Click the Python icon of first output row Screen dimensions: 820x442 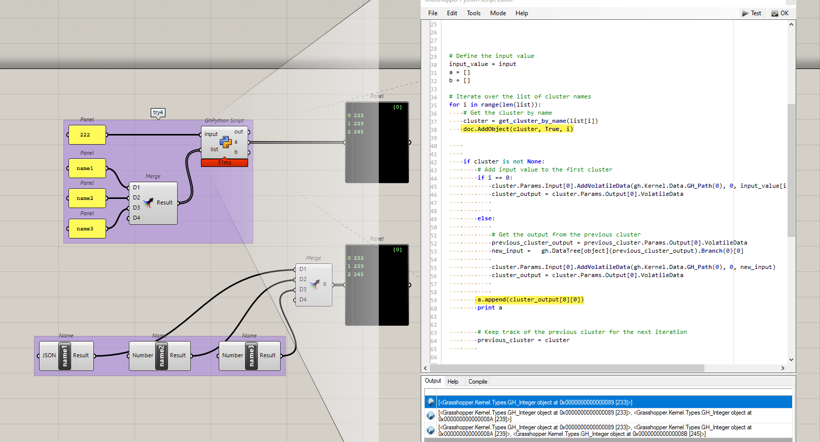[x=431, y=402]
